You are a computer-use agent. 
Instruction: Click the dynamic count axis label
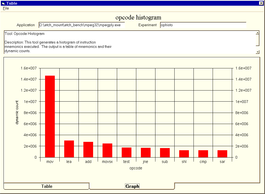click(x=17, y=112)
